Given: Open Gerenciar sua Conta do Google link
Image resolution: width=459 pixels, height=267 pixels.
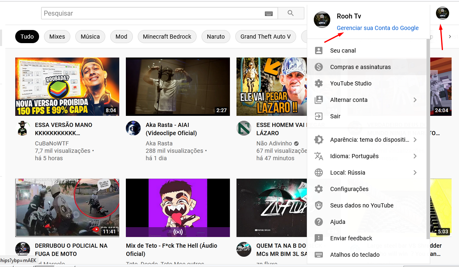Looking at the screenshot, I should (x=378, y=28).
